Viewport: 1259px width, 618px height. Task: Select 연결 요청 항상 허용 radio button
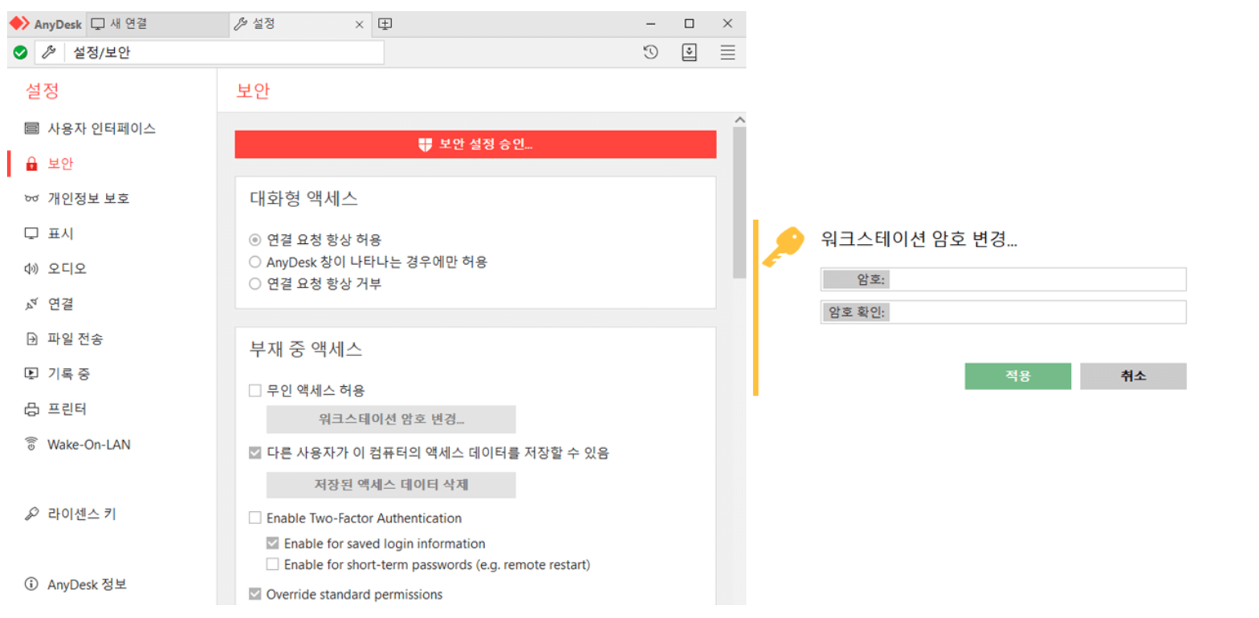click(x=255, y=239)
